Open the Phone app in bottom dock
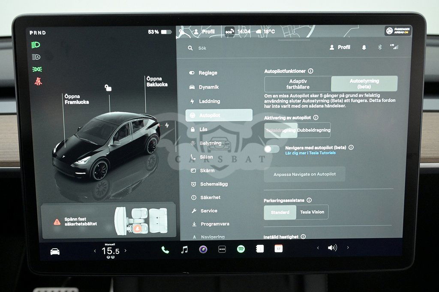The width and height of the screenshot is (439, 292). click(x=165, y=250)
